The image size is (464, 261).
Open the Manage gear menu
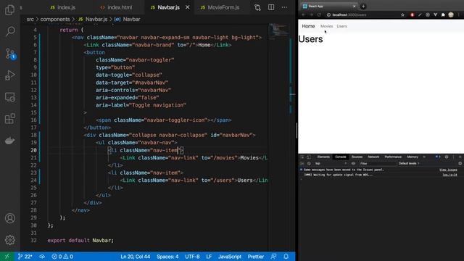coord(9,240)
